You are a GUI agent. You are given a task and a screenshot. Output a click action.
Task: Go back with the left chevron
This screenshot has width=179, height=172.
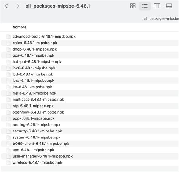point(6,6)
